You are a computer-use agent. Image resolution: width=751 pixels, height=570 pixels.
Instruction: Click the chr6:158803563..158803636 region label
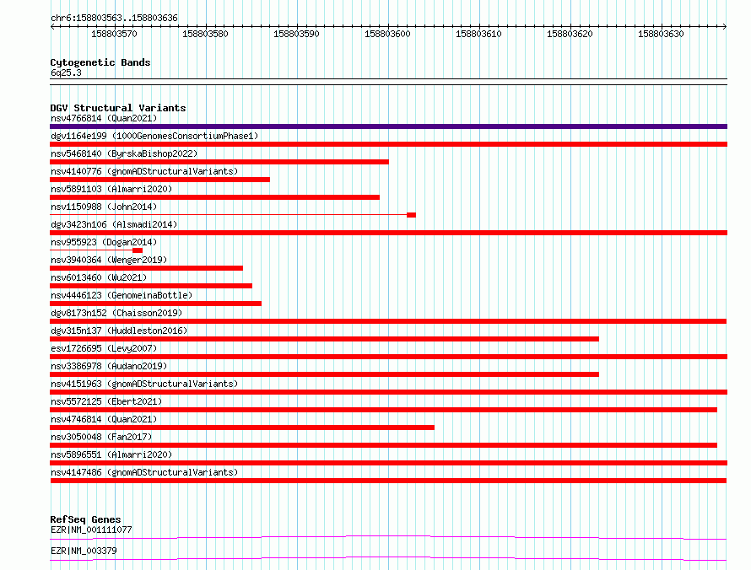click(x=114, y=18)
